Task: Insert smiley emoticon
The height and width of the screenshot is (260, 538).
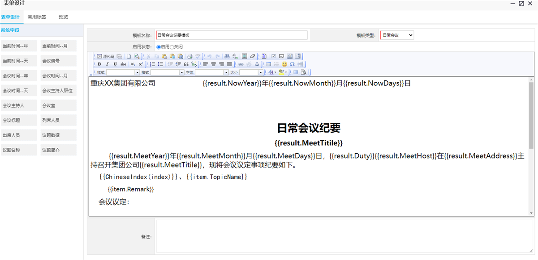Action: (284, 64)
